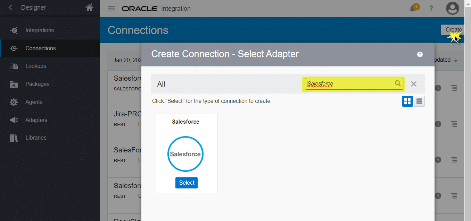The height and width of the screenshot is (221, 471).
Task: Switch to list view
Action: click(x=419, y=101)
